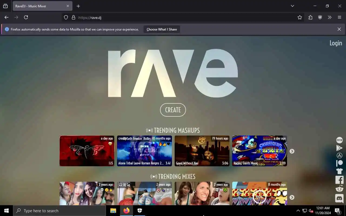The image size is (346, 216).
Task: Open the DJ Gg trending mix thumbnail
Action: click(x=144, y=193)
